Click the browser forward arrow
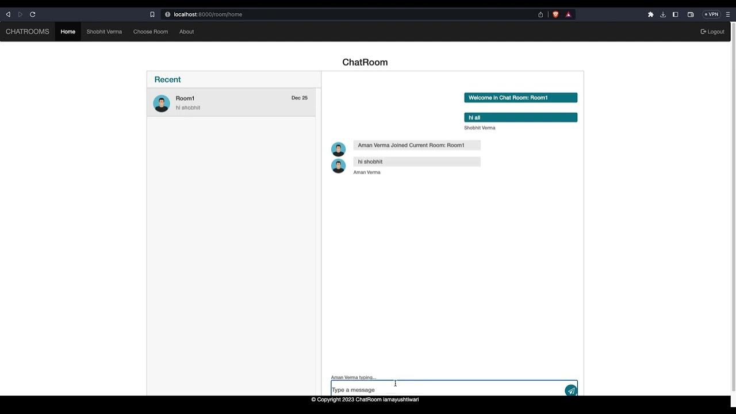The image size is (736, 414). click(20, 14)
